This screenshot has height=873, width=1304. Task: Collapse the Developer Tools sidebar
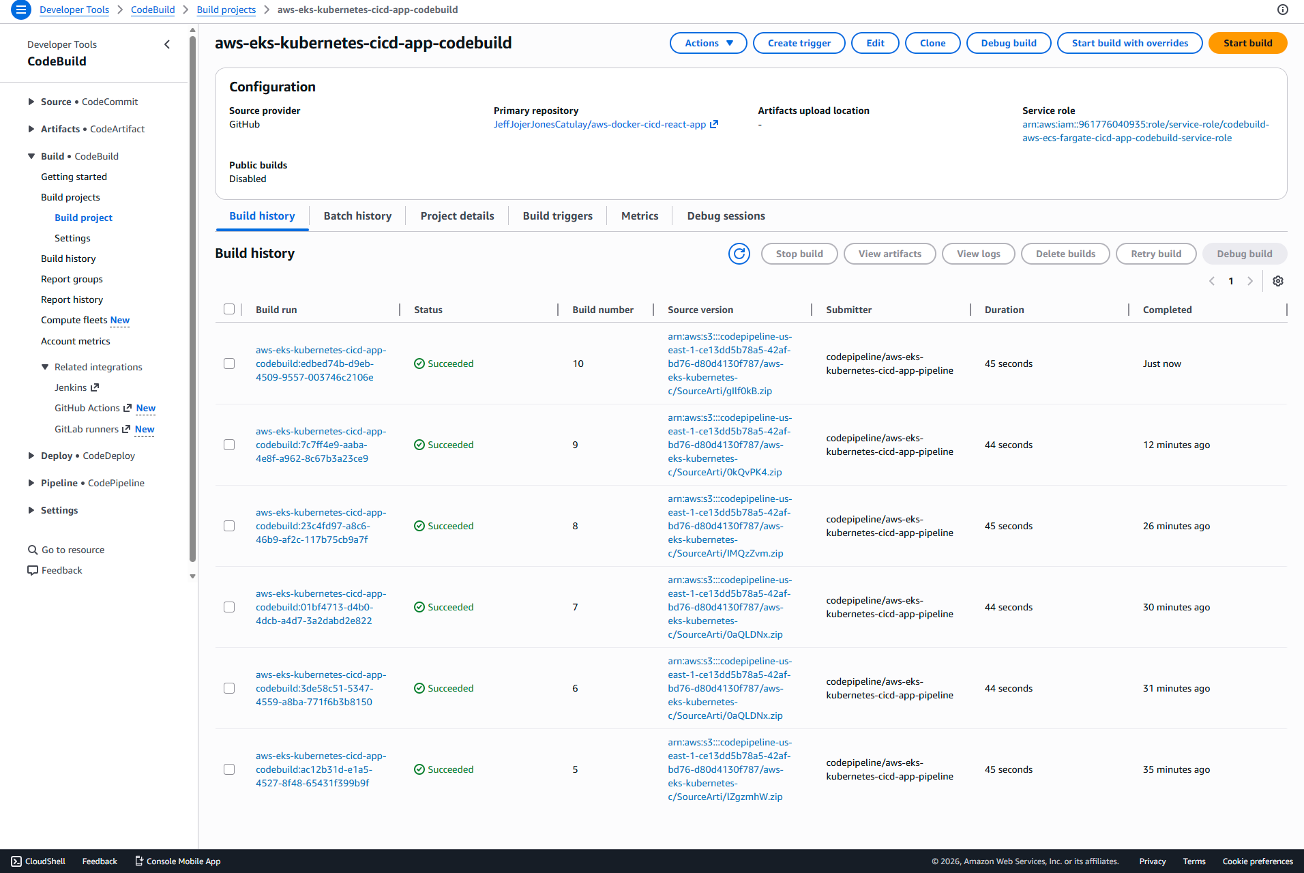pos(167,44)
